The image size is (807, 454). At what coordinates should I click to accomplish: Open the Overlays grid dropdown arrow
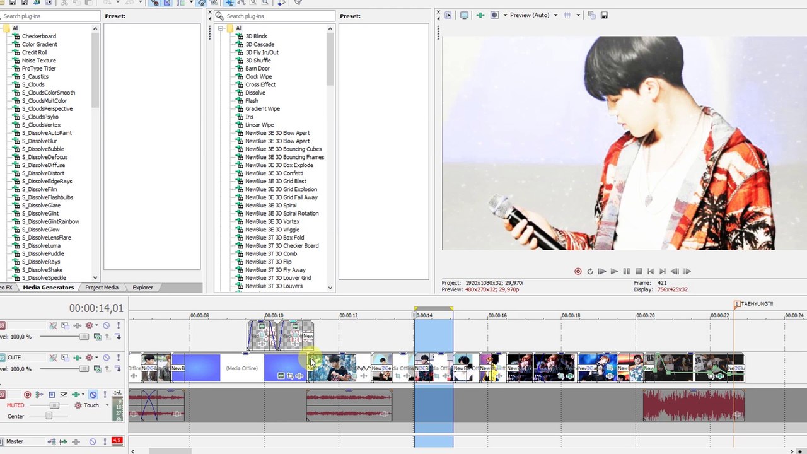coord(578,15)
